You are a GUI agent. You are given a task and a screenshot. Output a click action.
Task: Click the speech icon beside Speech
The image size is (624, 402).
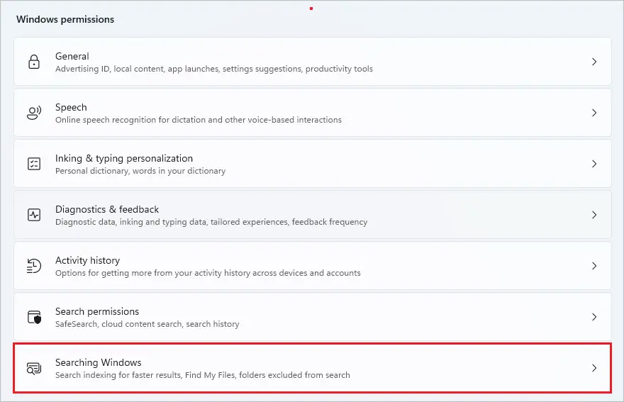(x=34, y=113)
